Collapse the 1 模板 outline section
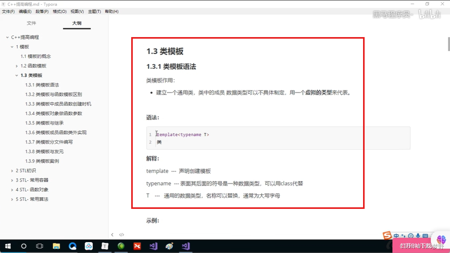Viewport: 450px width, 253px height. click(12, 46)
